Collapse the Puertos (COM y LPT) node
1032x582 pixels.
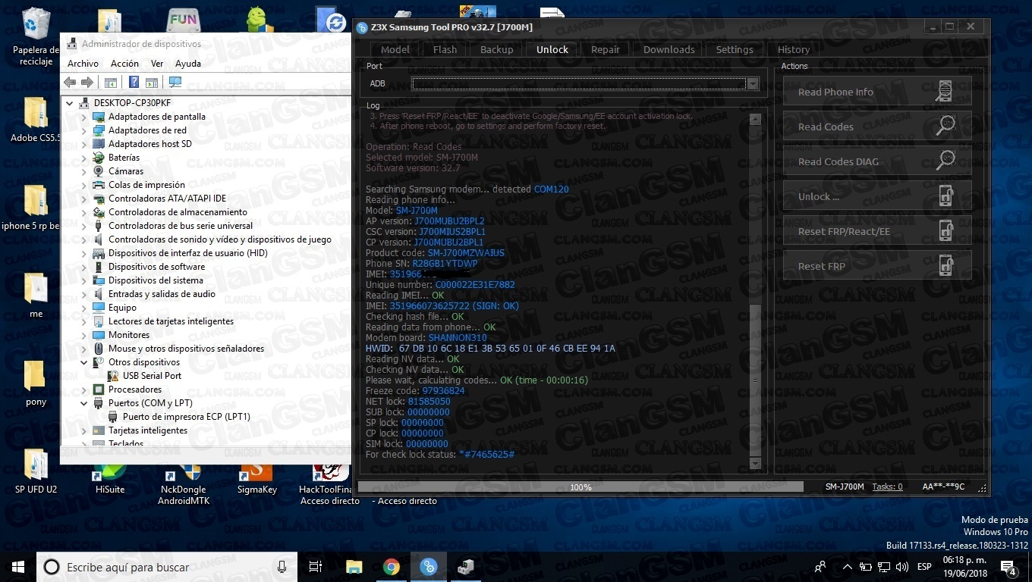point(84,403)
